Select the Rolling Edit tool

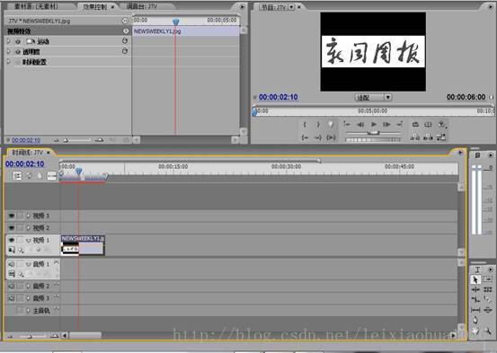[x=488, y=289]
